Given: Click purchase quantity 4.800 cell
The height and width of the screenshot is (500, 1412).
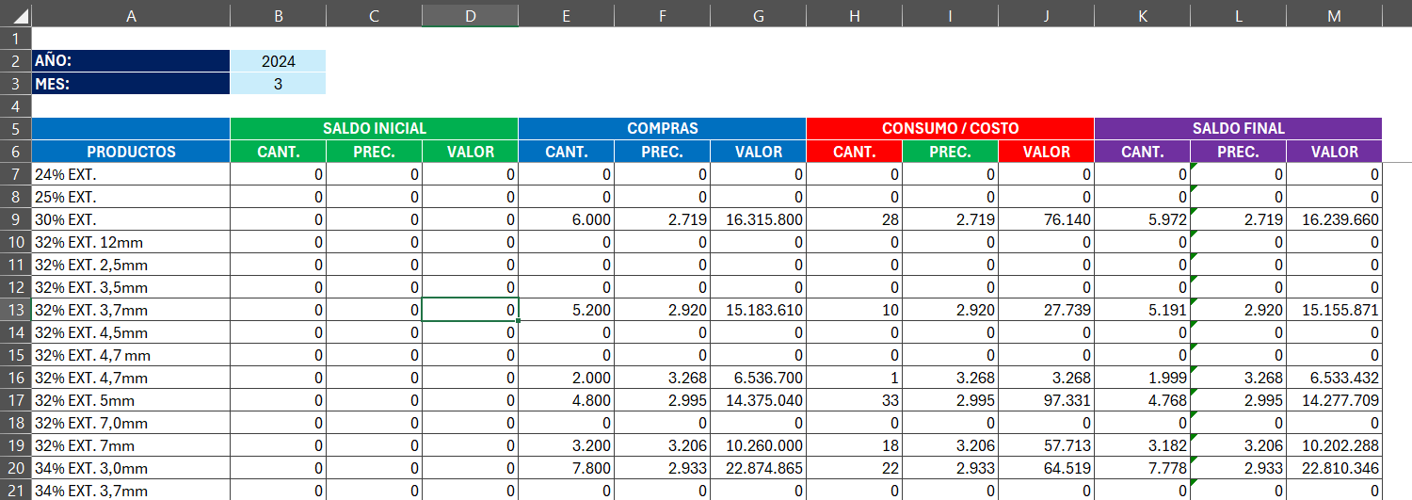Looking at the screenshot, I should [x=566, y=400].
